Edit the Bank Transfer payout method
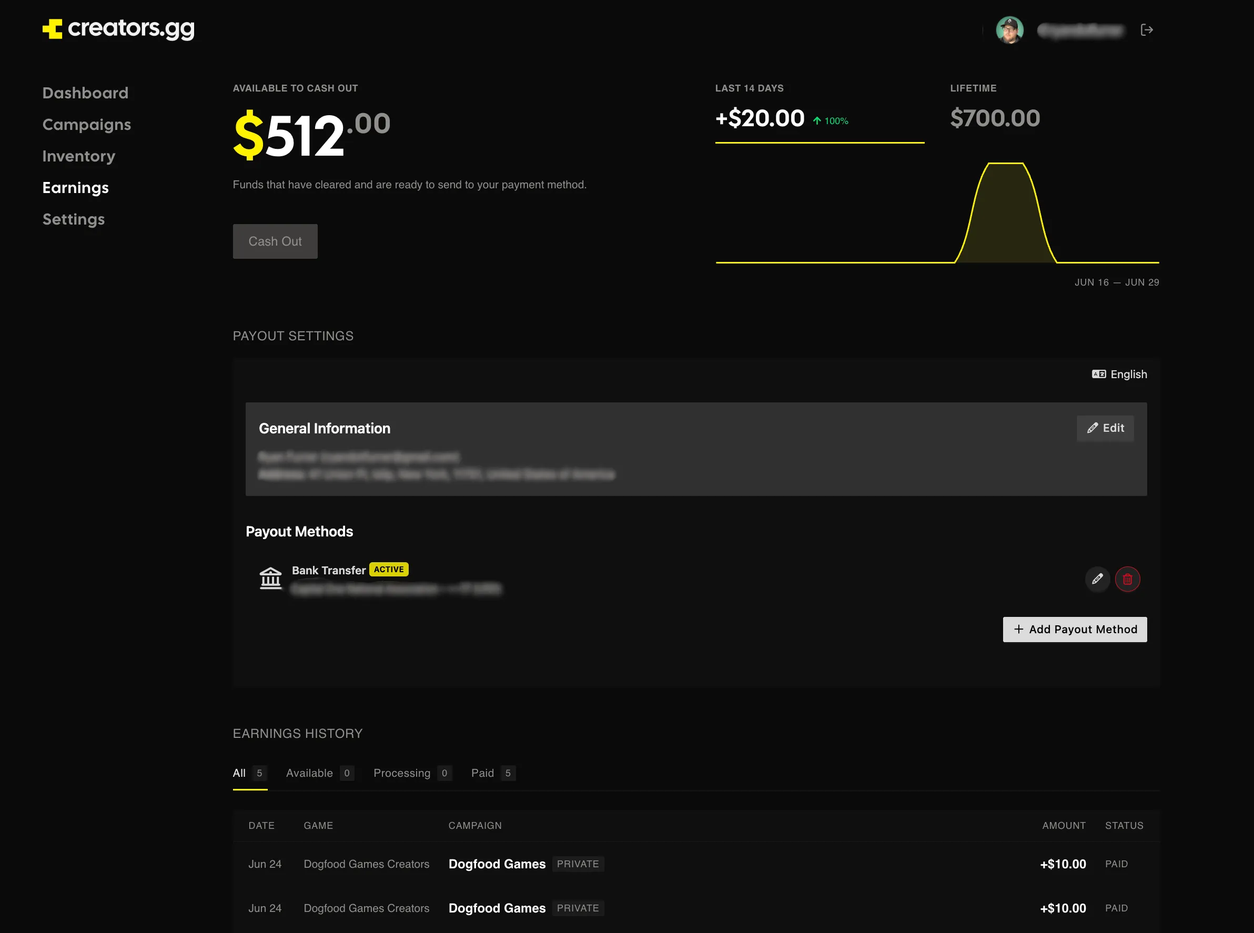The width and height of the screenshot is (1254, 933). pos(1098,579)
